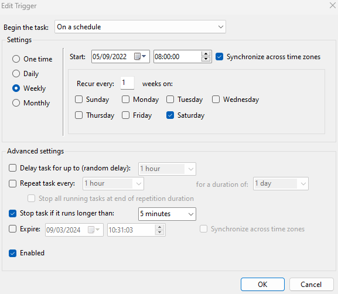Toggle Synchronize across time zones next to Start
Screen dimensions: 338x294
coord(219,57)
